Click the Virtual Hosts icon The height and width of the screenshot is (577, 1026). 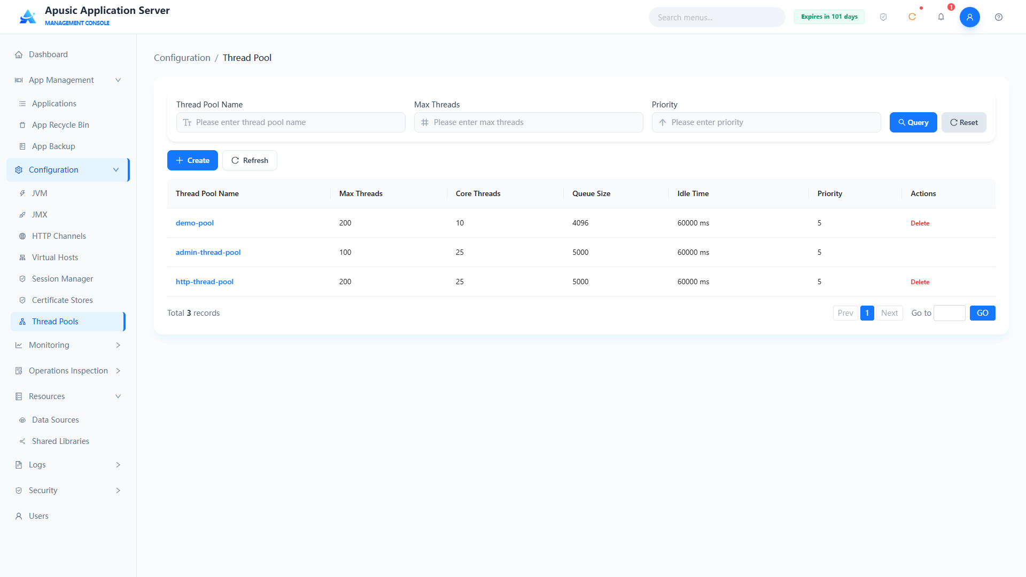pyautogui.click(x=22, y=258)
